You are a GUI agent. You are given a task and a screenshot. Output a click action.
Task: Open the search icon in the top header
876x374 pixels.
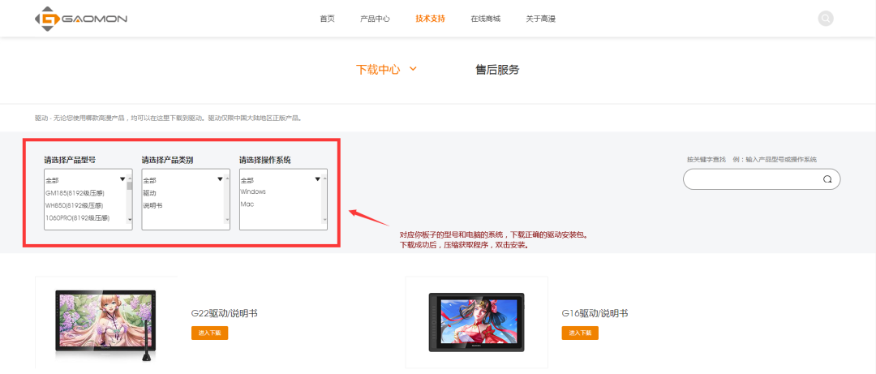click(x=826, y=19)
